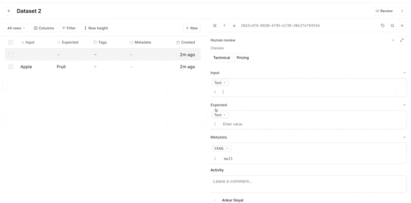Open the Metadata YAML format dropdown
411x203 pixels.
(221, 148)
